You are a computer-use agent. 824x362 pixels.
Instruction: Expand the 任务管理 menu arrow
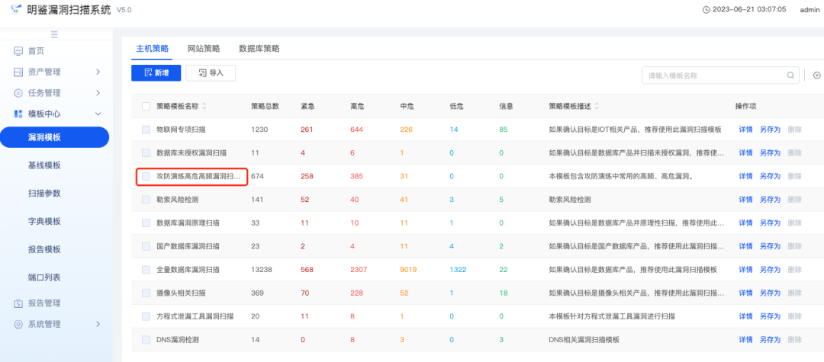pos(98,93)
